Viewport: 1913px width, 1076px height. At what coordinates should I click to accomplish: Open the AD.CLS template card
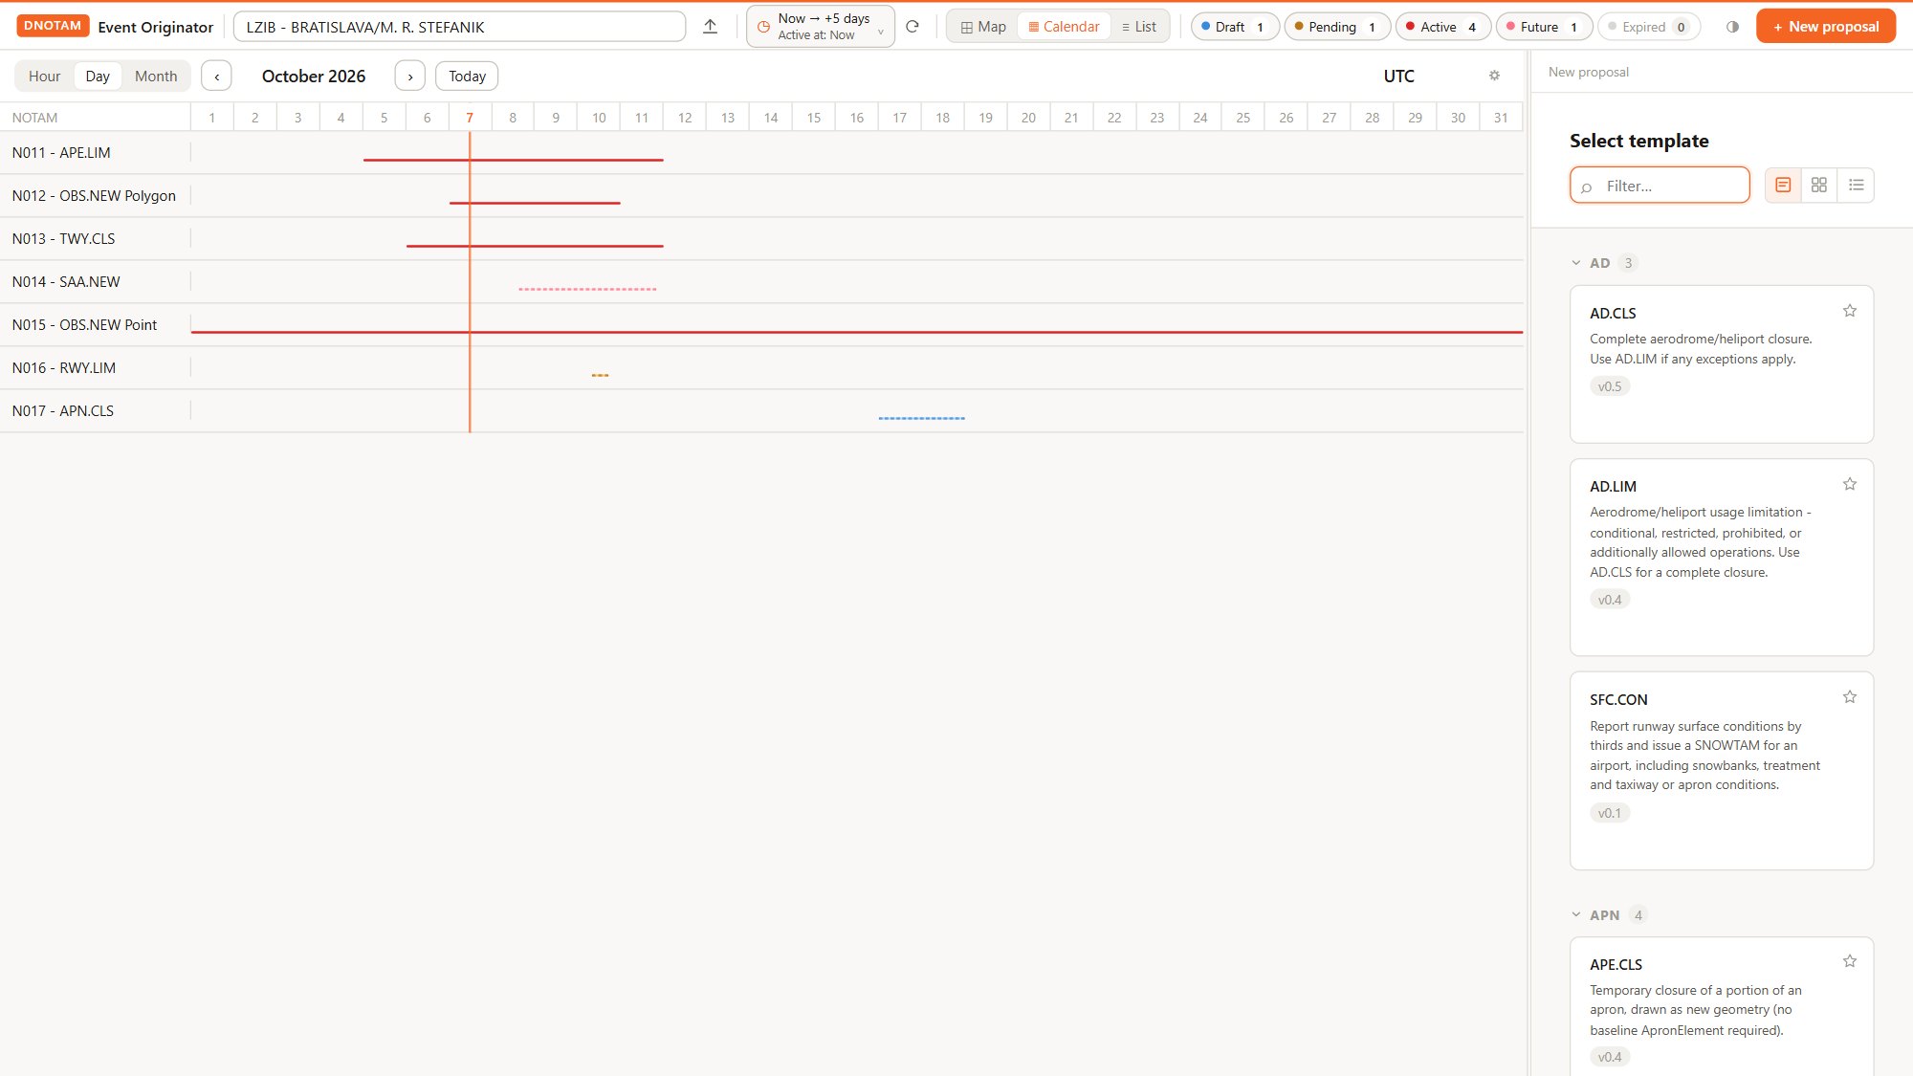(1721, 364)
